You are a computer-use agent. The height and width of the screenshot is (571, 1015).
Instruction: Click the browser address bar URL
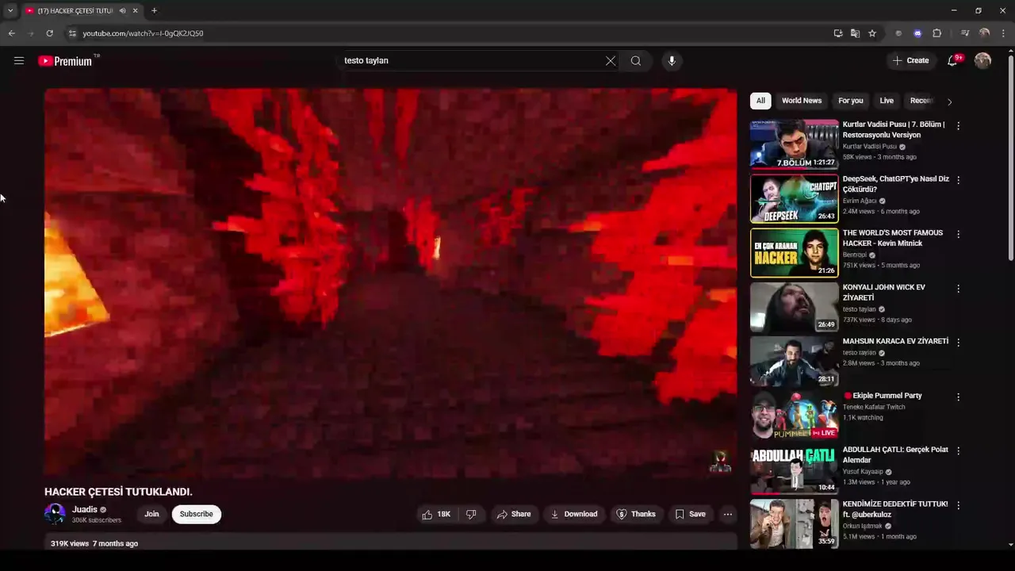point(143,33)
